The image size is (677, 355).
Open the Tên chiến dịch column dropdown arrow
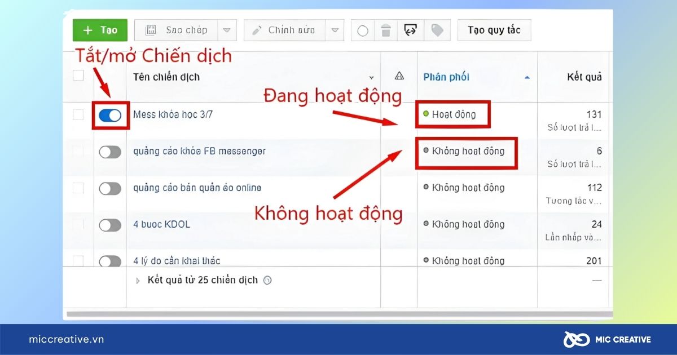pyautogui.click(x=371, y=77)
